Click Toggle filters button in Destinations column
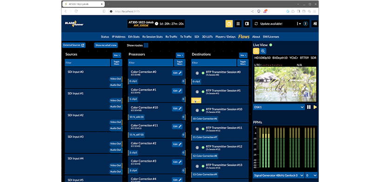 [243, 63]
